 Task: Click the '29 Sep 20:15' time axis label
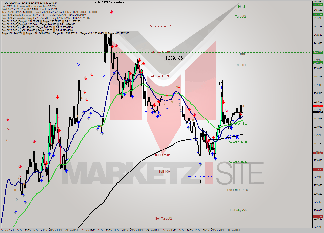(x=218, y=230)
